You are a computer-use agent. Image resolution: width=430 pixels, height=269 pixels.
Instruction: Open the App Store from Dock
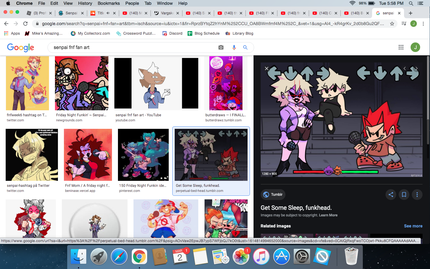pos(282,256)
